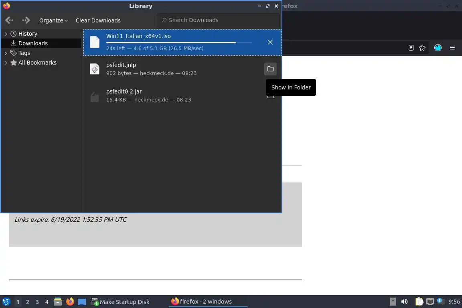This screenshot has height=308, width=462.
Task: Click '902 bytes — heckmeck.de — 08:23' details
Action: (152, 73)
